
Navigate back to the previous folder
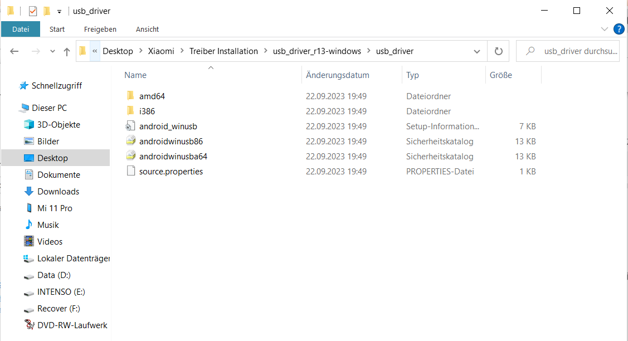14,51
